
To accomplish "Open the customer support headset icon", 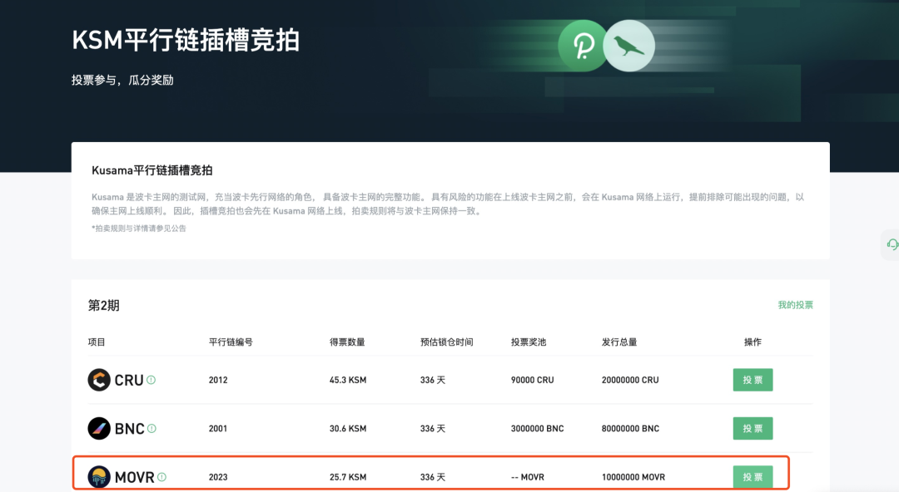I will coord(892,244).
